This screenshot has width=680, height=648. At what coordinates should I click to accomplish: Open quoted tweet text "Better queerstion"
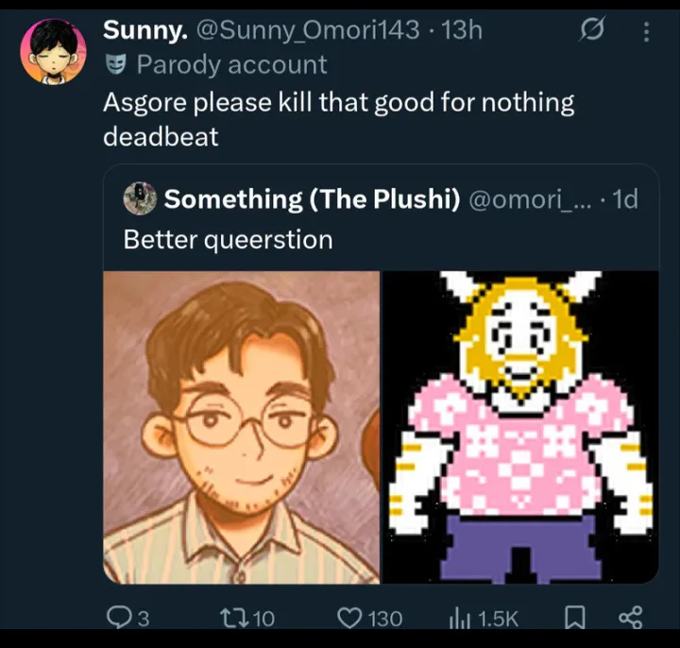coord(228,239)
